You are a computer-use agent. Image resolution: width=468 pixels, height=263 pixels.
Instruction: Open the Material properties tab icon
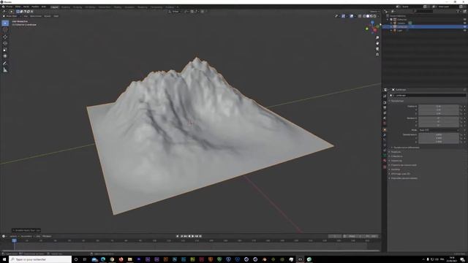pos(385,161)
